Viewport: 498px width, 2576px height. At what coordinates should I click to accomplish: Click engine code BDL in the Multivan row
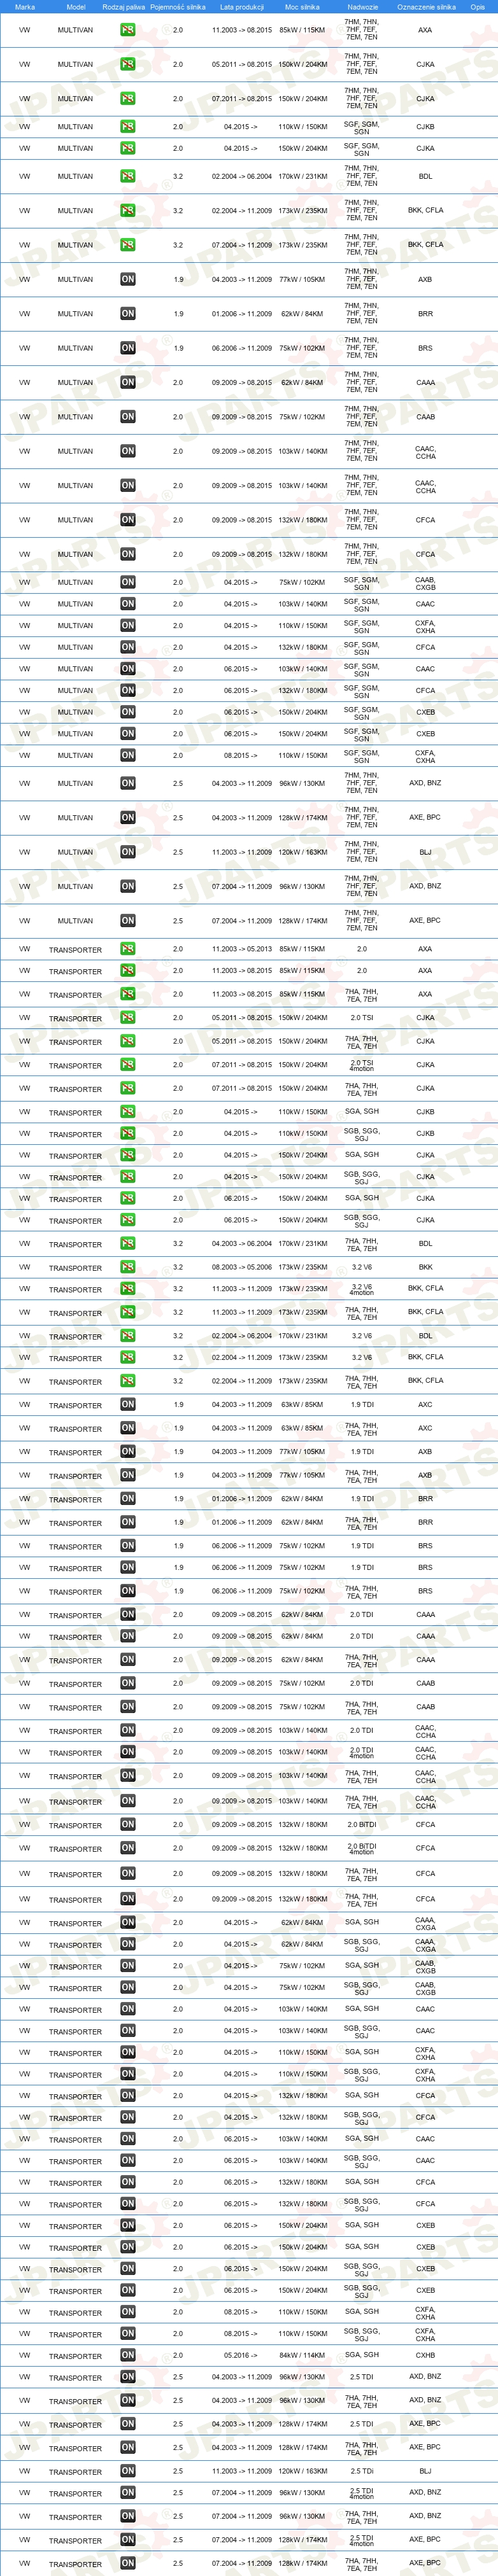tap(425, 176)
